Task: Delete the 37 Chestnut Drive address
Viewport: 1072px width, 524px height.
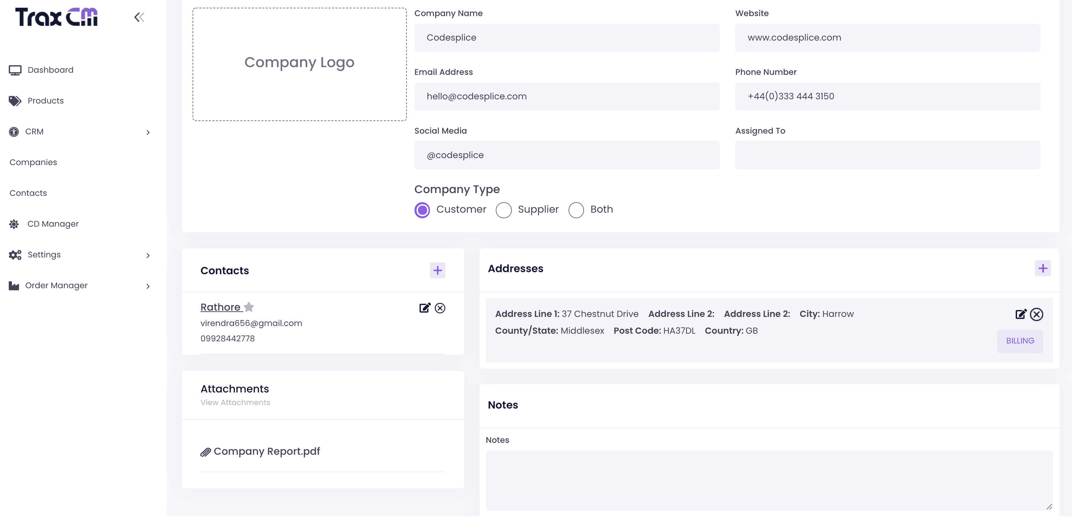Action: coord(1036,314)
